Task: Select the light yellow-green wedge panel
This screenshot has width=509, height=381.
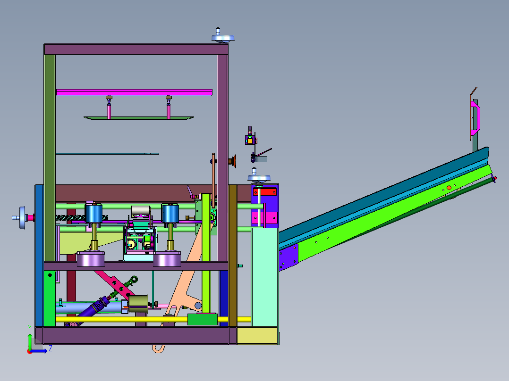Action: (88, 243)
